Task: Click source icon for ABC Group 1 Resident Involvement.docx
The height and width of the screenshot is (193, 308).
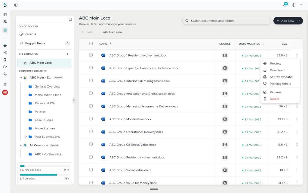Action: click(225, 55)
